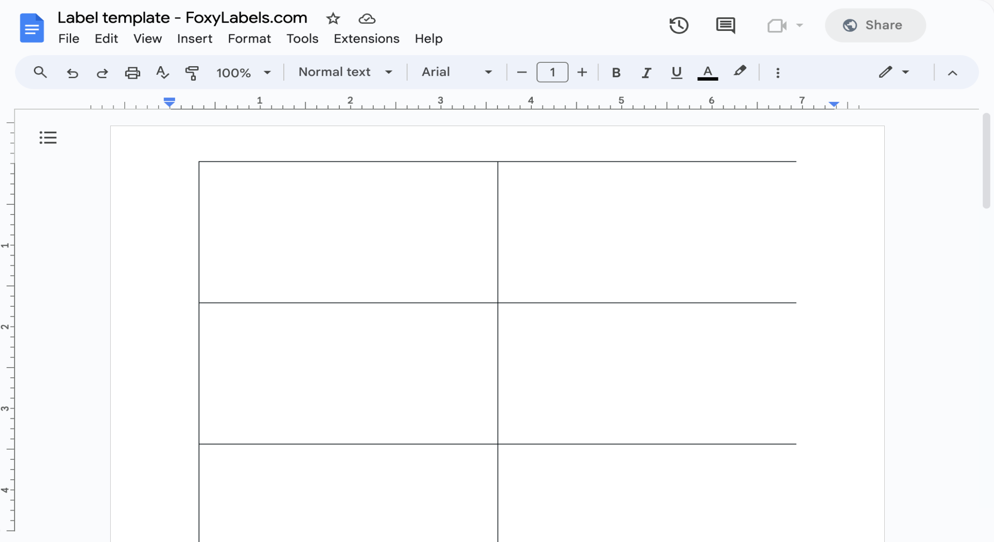994x542 pixels.
Task: Toggle underline formatting
Action: pyautogui.click(x=676, y=72)
